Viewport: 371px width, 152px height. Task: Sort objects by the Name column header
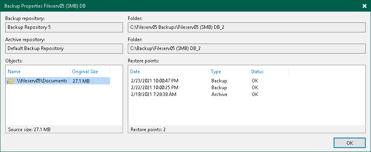(14, 72)
